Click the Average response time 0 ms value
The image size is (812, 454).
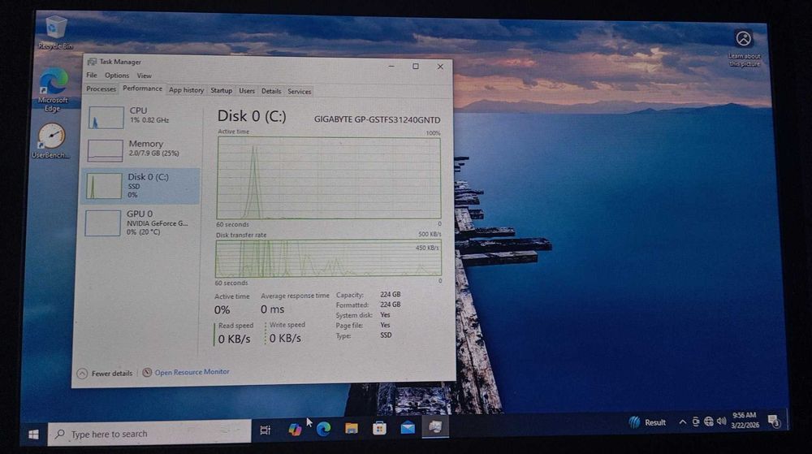[272, 309]
